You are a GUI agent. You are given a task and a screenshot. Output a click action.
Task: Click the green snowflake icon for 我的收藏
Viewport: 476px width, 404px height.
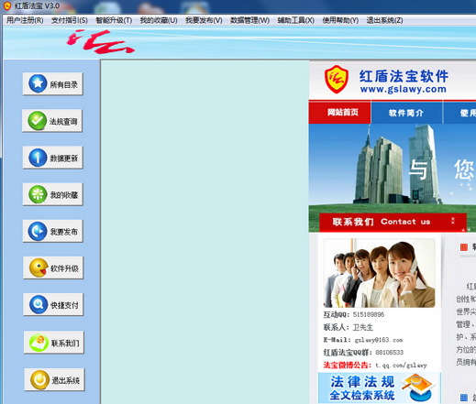pyautogui.click(x=38, y=194)
